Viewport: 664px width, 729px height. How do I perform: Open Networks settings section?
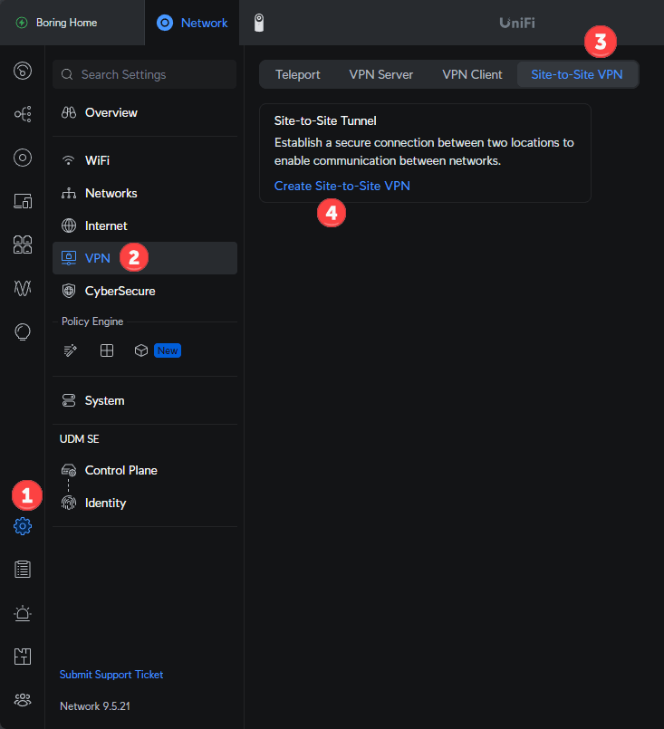tap(145, 193)
